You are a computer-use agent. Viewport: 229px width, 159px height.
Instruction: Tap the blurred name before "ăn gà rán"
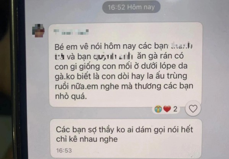click(113, 57)
